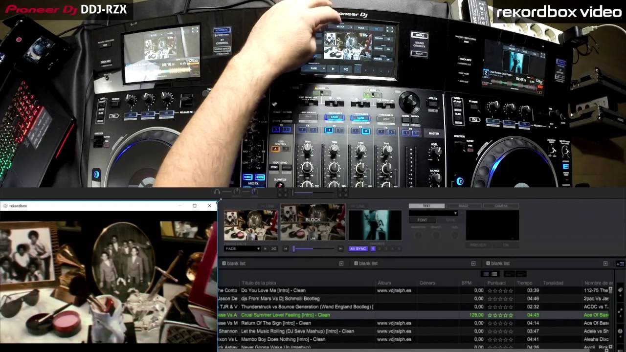Select track Mambo Boy Does Nothing [Intro] - Clean

(283, 339)
